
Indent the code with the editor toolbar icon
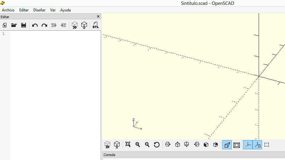click(63, 25)
